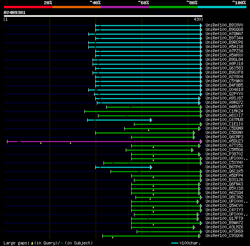The image size is (250, 246).
Task: Click label UniRef100_C1MK24
Action: point(224,111)
